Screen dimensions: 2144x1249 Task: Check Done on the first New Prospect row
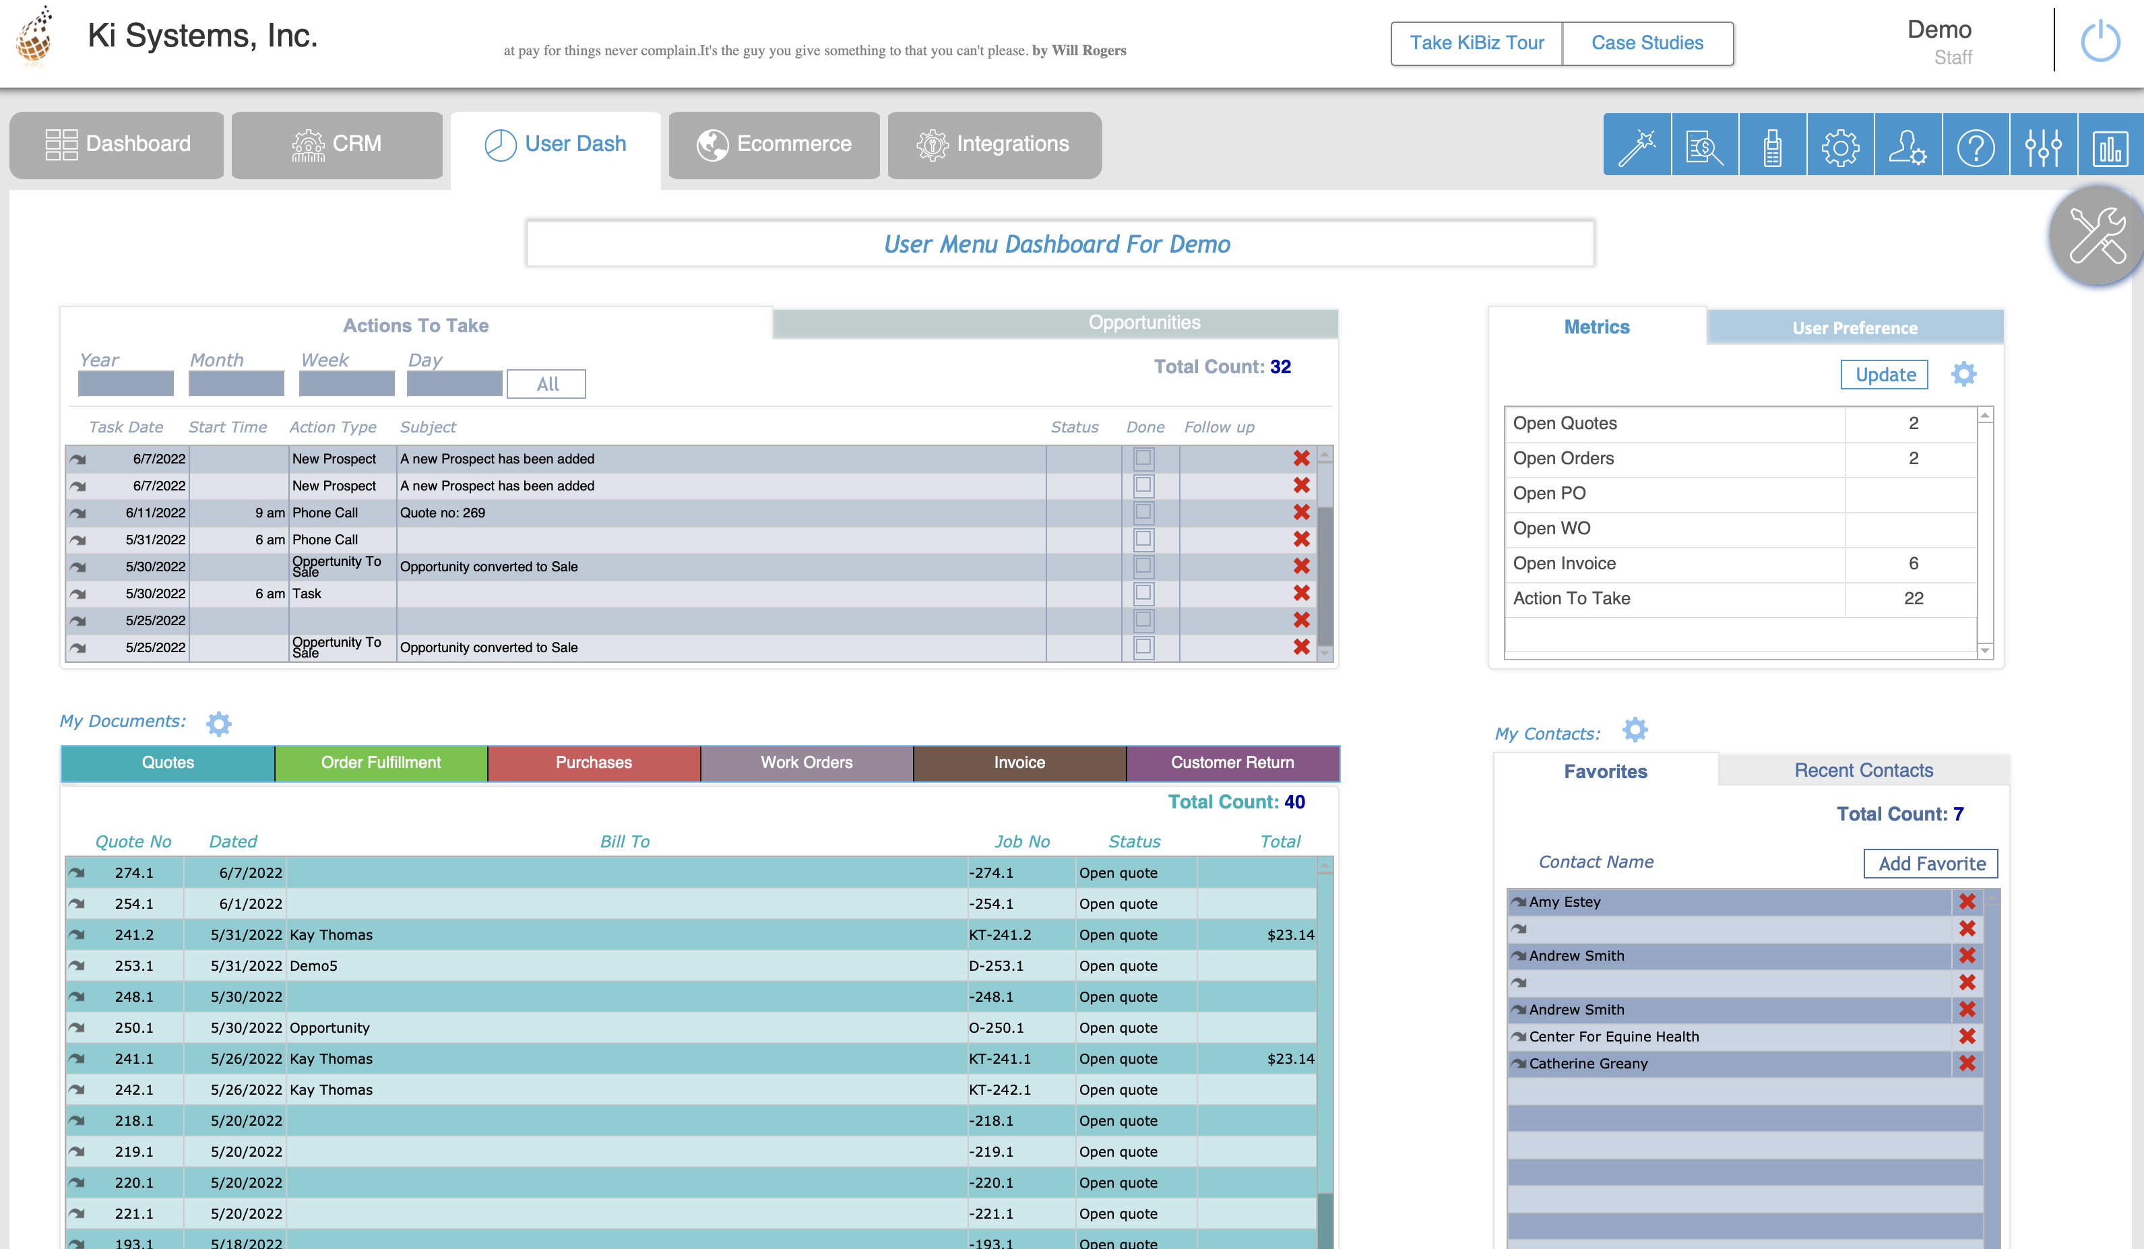1144,457
